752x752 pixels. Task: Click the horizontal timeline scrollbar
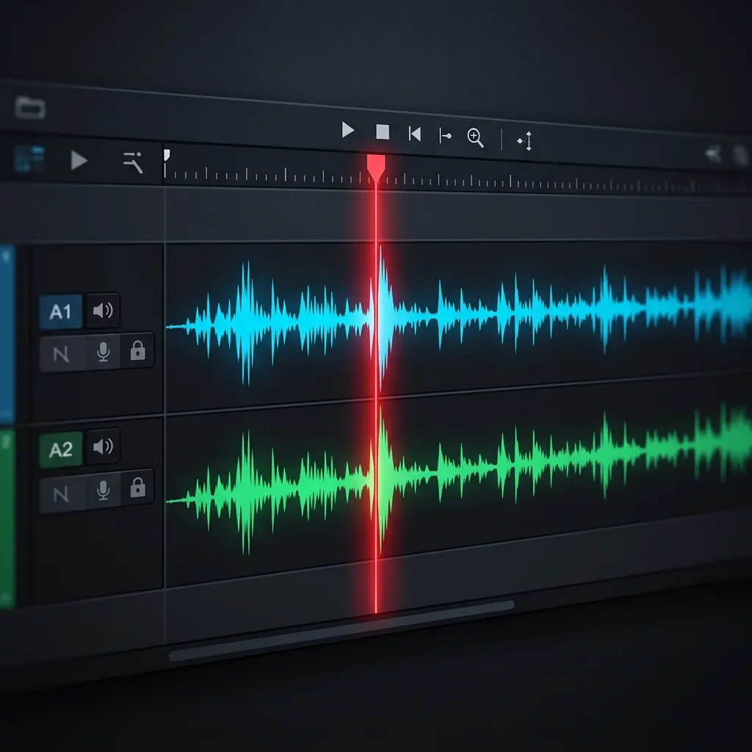tap(341, 630)
